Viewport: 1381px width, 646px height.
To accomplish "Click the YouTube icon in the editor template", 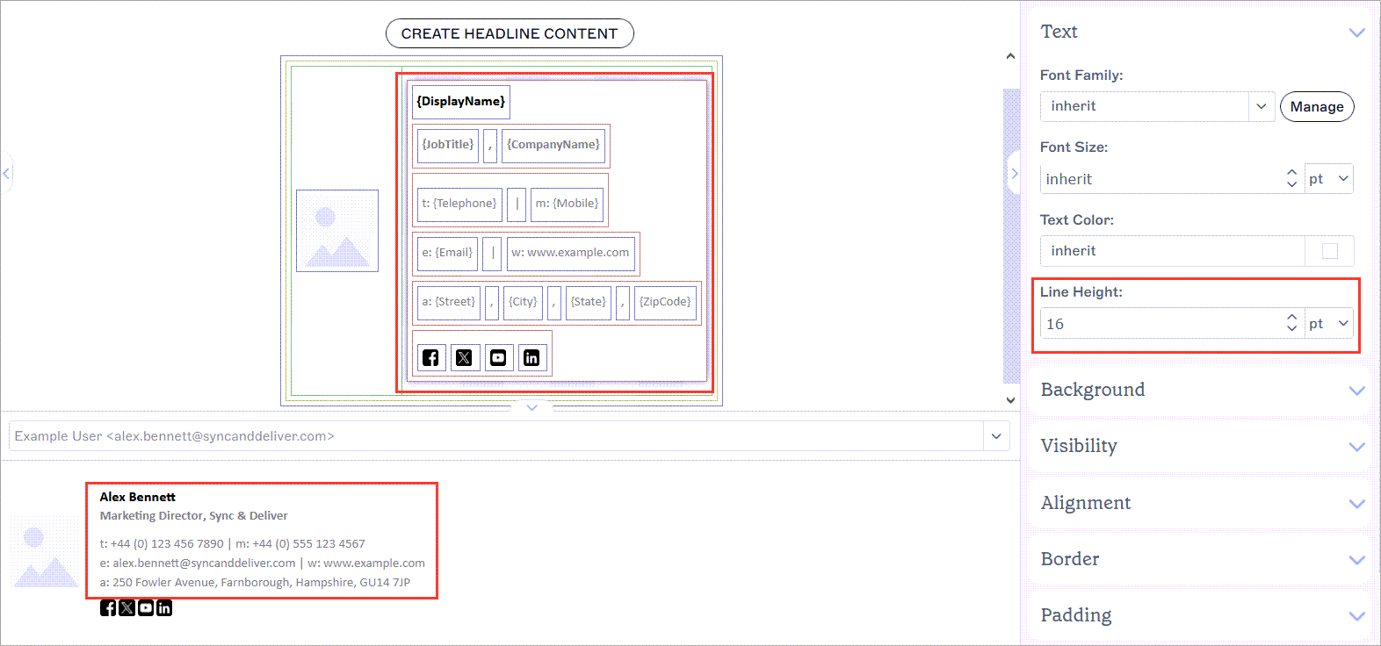I will pos(498,357).
